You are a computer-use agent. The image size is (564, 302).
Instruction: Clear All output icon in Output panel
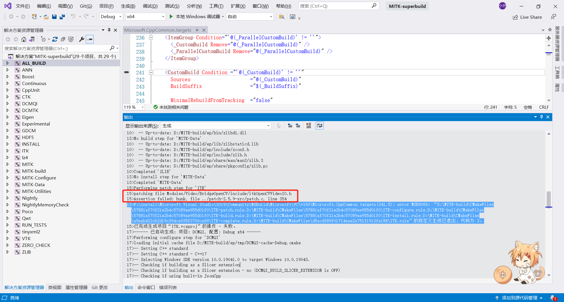(x=308, y=126)
